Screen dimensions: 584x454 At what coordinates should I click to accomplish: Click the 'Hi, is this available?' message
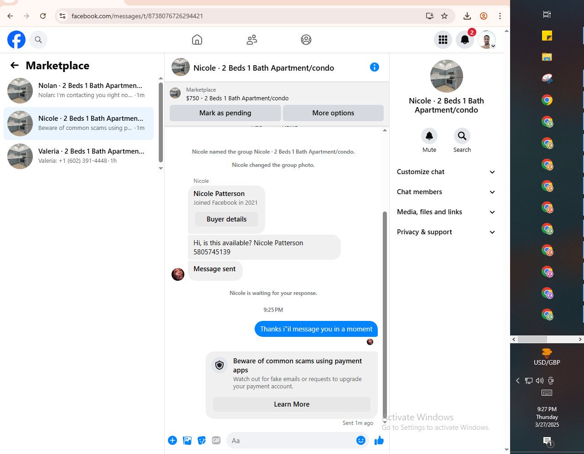tap(264, 248)
